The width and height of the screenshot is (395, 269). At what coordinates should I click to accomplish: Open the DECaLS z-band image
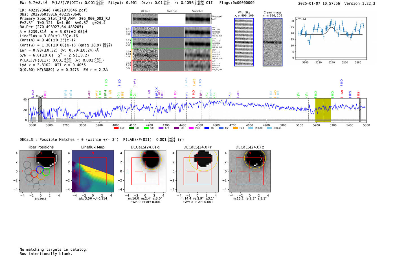(250, 171)
